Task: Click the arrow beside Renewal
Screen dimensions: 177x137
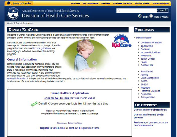Action: click(139, 49)
